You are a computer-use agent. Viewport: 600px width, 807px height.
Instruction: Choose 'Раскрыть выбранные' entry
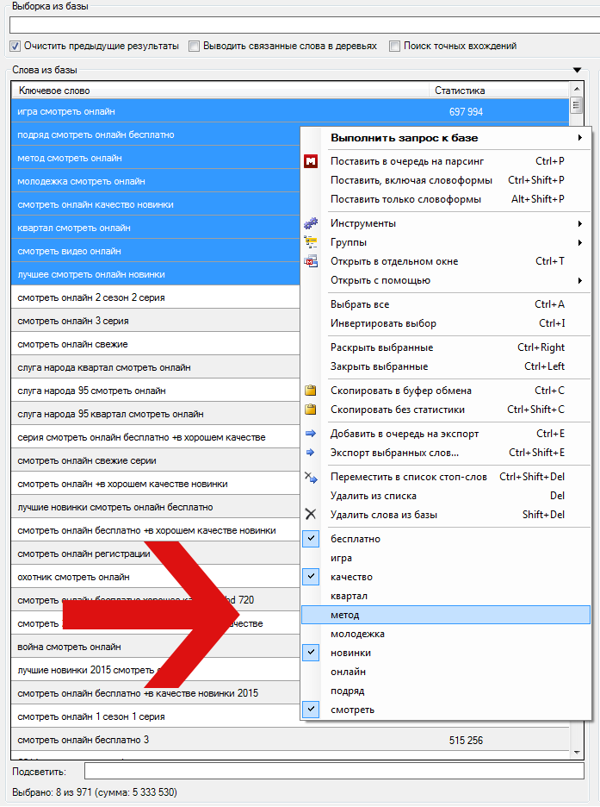[x=445, y=347]
